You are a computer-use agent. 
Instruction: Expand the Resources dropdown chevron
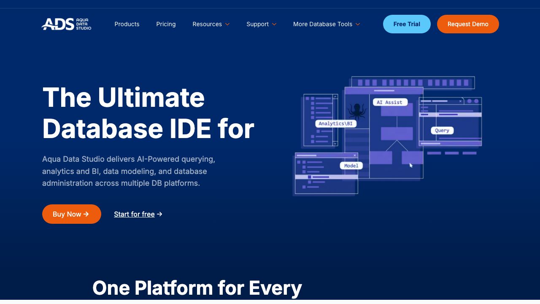tap(227, 24)
